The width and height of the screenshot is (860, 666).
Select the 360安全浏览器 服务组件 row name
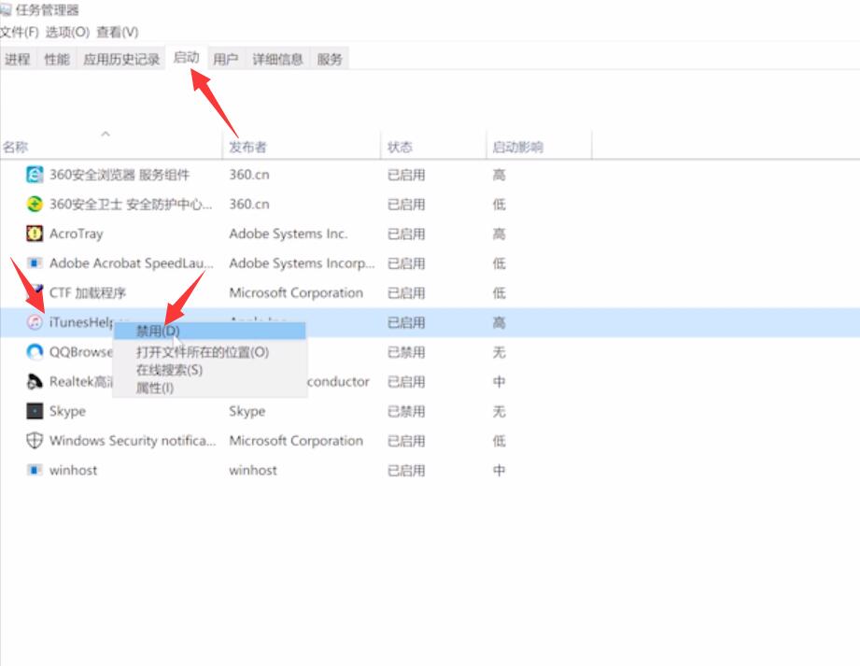[x=120, y=175]
